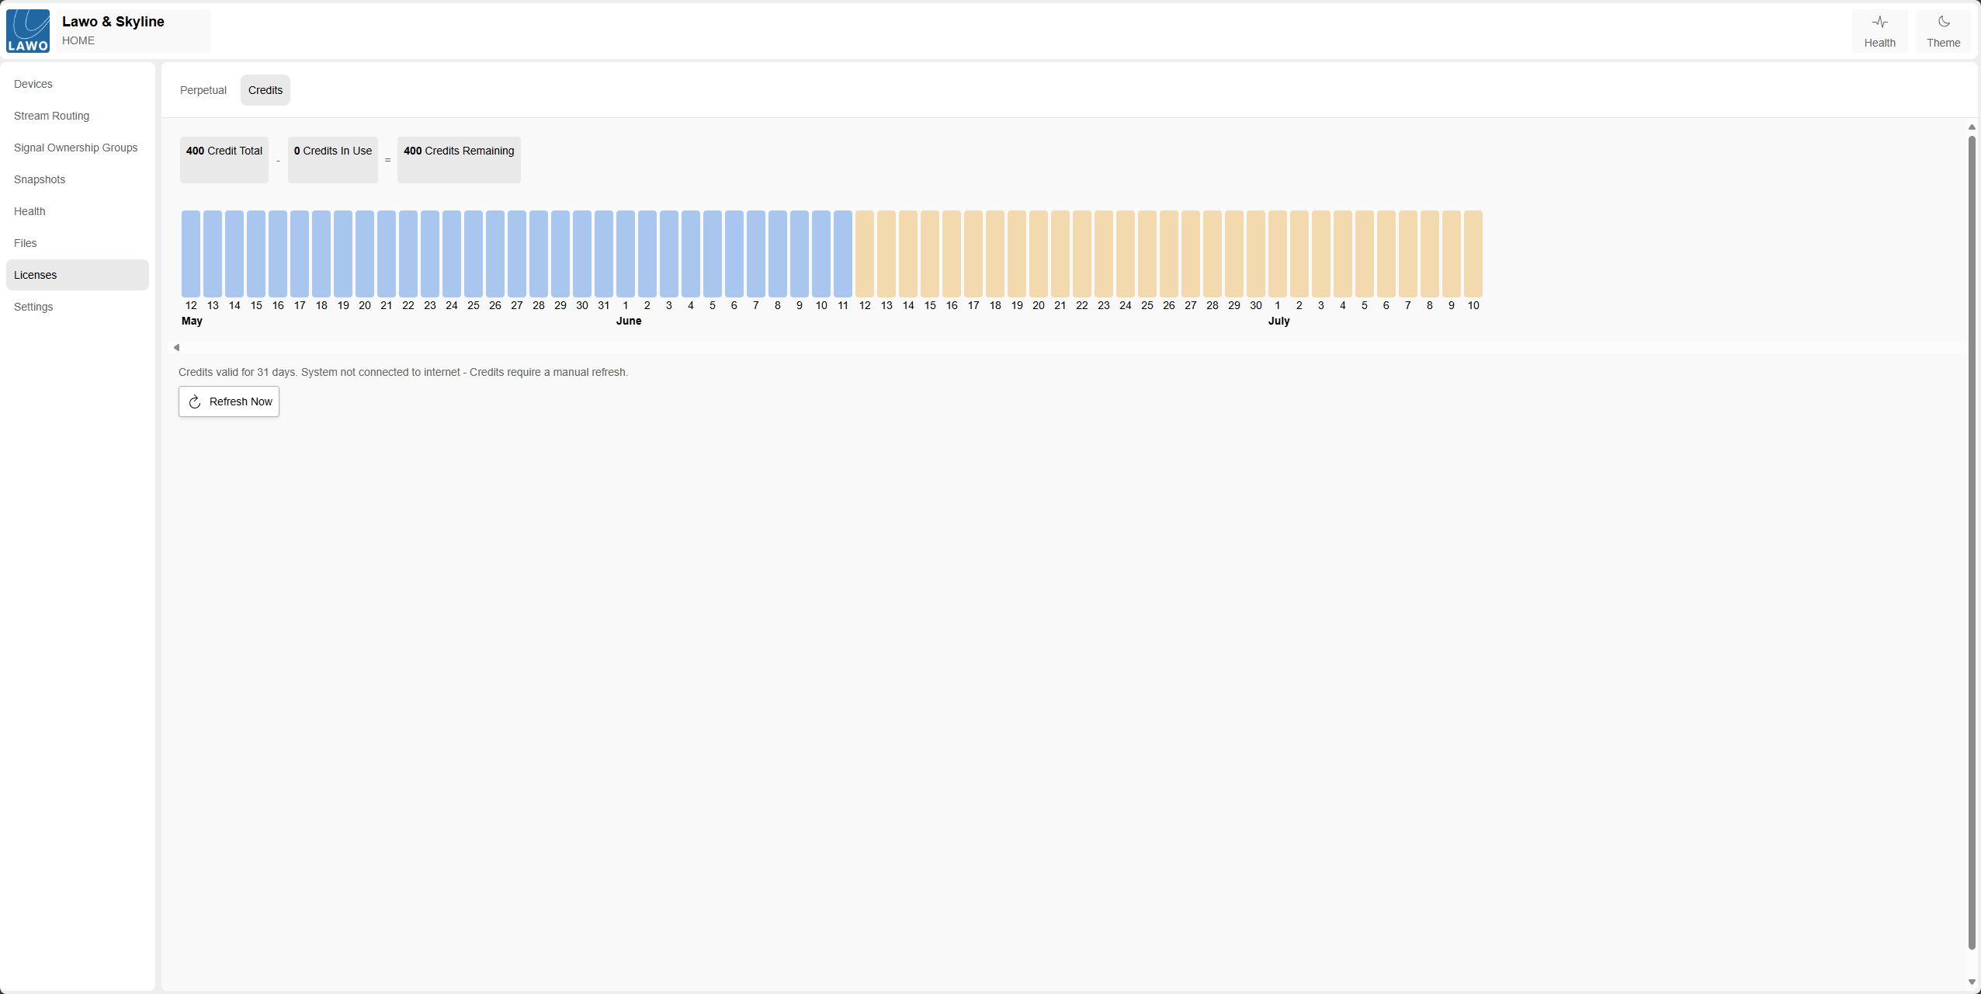This screenshot has height=994, width=1981.
Task: Select the Credits tab
Action: (265, 90)
